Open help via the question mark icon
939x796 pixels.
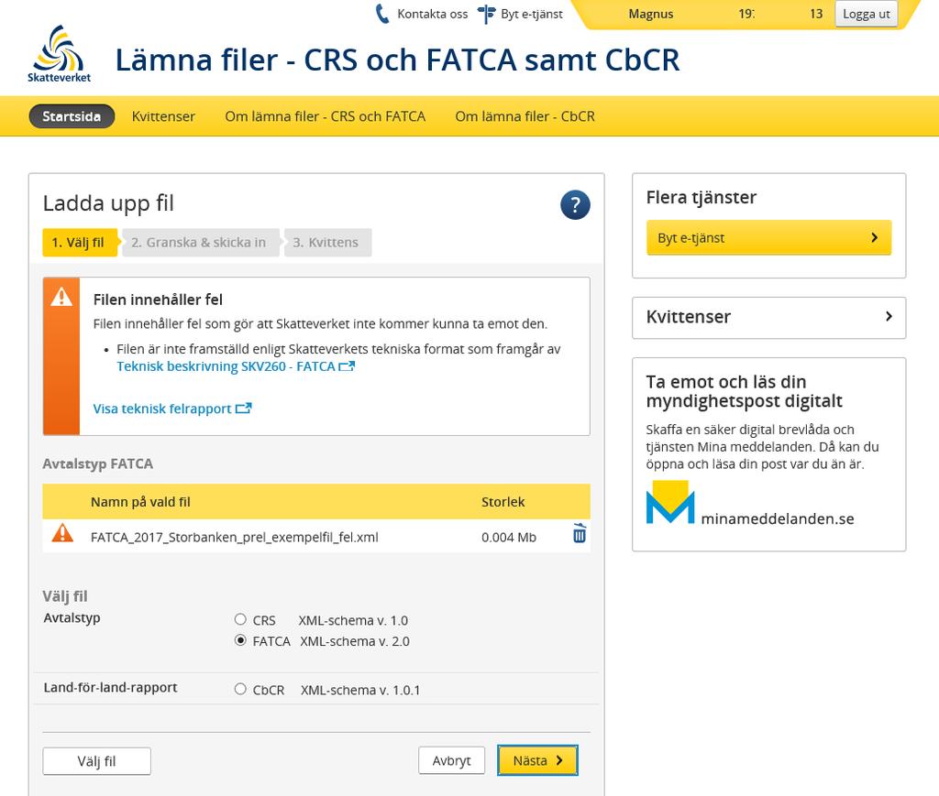(575, 205)
